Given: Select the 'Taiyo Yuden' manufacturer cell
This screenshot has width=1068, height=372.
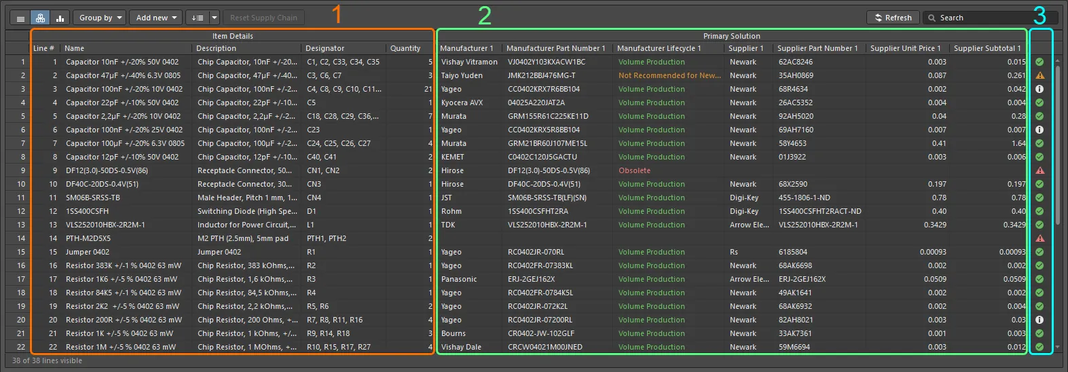Looking at the screenshot, I should pyautogui.click(x=470, y=75).
